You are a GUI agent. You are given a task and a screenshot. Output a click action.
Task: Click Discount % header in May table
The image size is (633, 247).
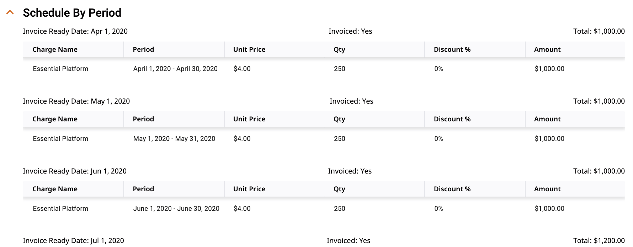(452, 119)
